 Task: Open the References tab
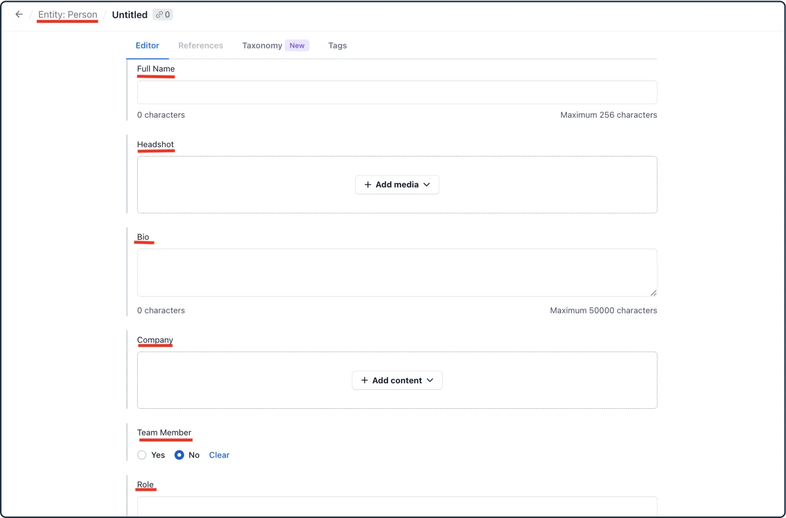[x=201, y=45]
